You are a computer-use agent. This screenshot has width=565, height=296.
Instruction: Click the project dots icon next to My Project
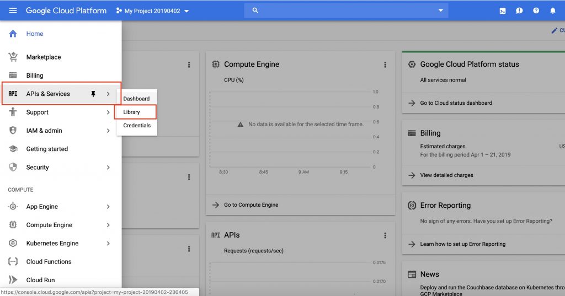coord(119,11)
